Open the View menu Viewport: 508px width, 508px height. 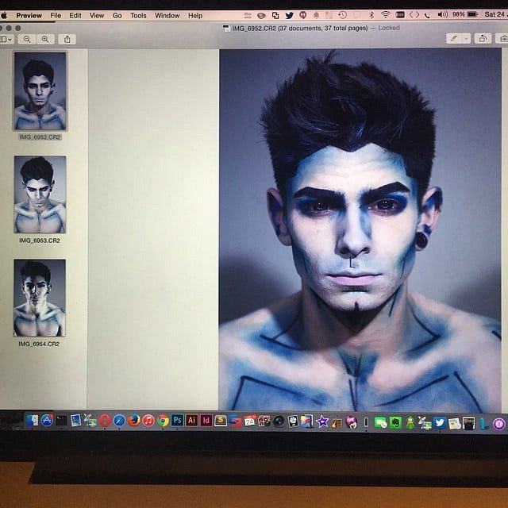(x=96, y=15)
